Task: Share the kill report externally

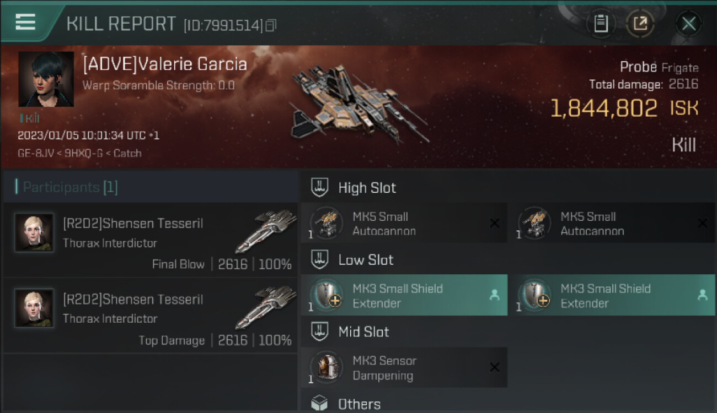Action: pyautogui.click(x=640, y=24)
